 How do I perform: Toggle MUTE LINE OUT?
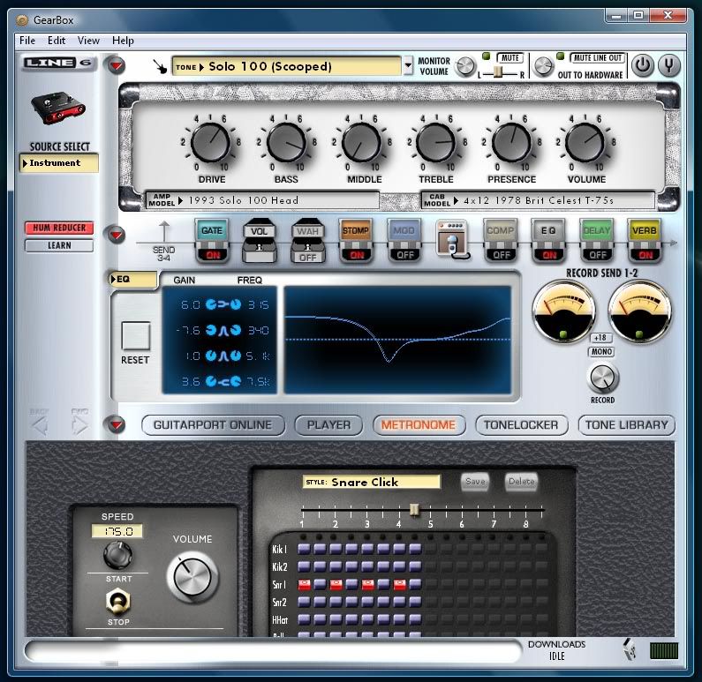coord(597,57)
